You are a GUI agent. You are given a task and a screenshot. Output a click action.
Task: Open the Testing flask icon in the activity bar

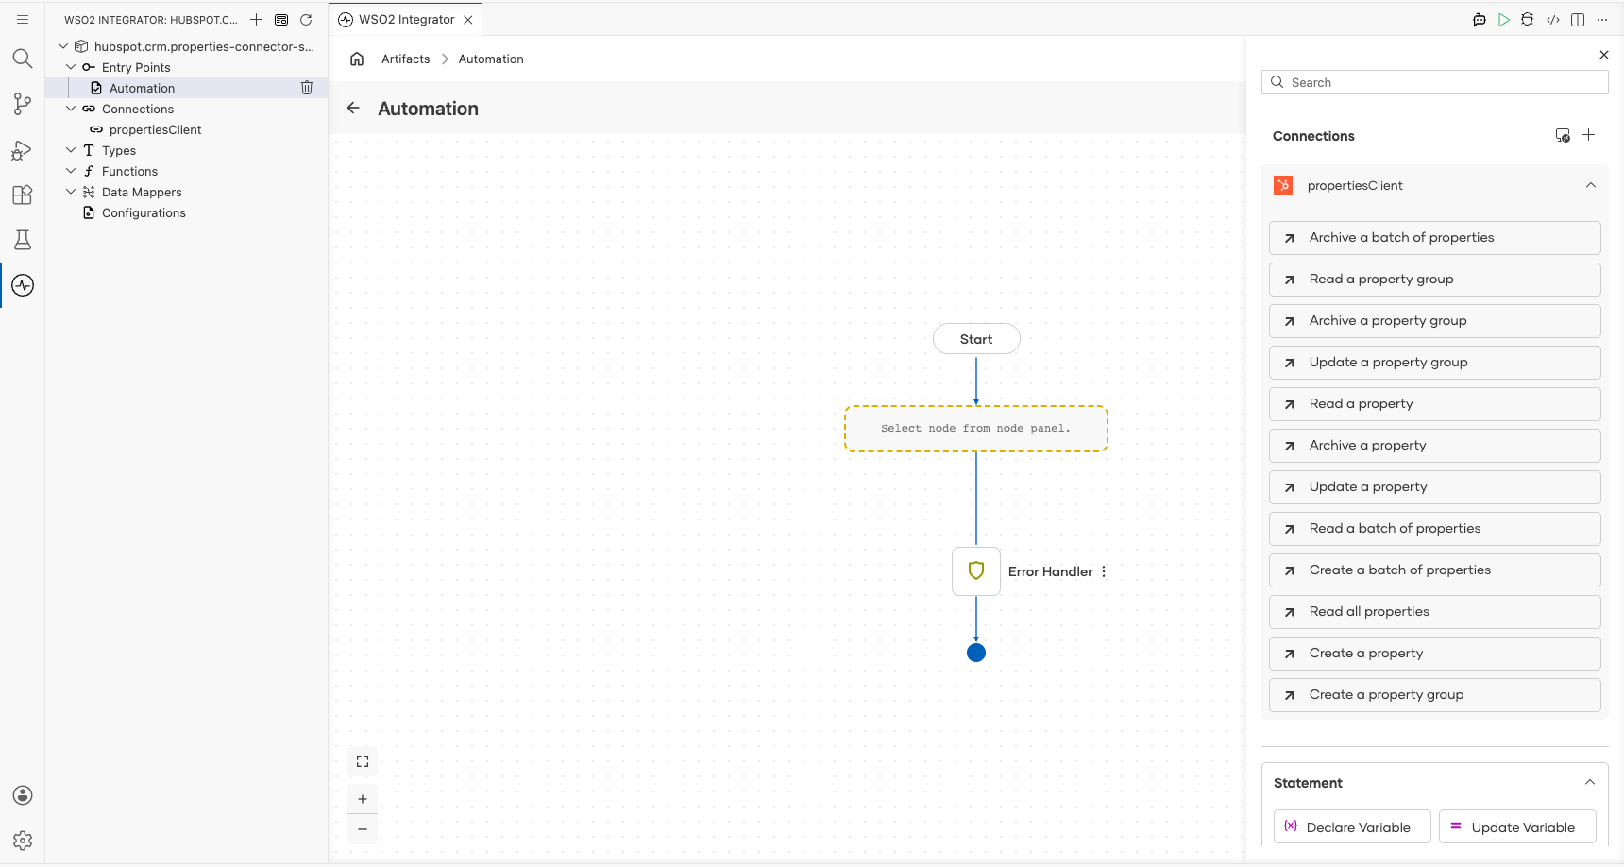point(23,240)
